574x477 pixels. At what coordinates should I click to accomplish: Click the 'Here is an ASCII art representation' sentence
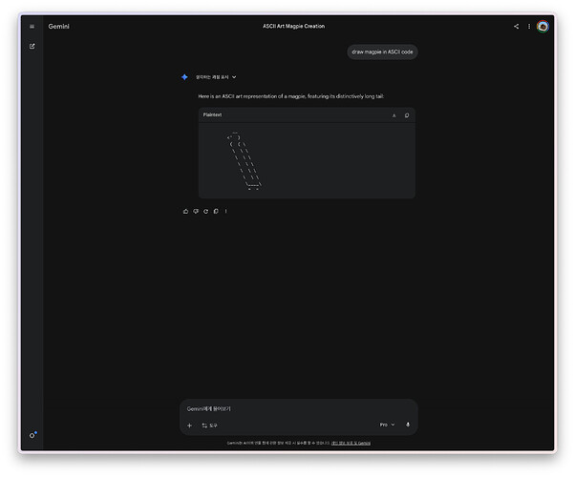tap(291, 96)
